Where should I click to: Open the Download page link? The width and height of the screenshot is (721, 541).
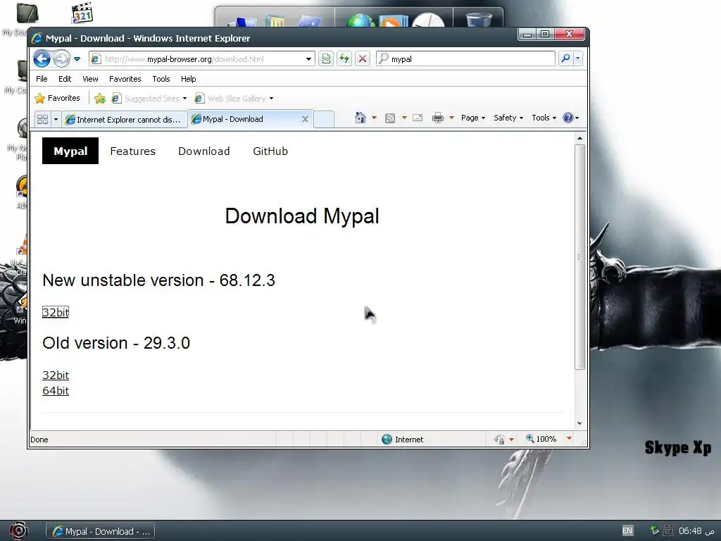tap(204, 151)
